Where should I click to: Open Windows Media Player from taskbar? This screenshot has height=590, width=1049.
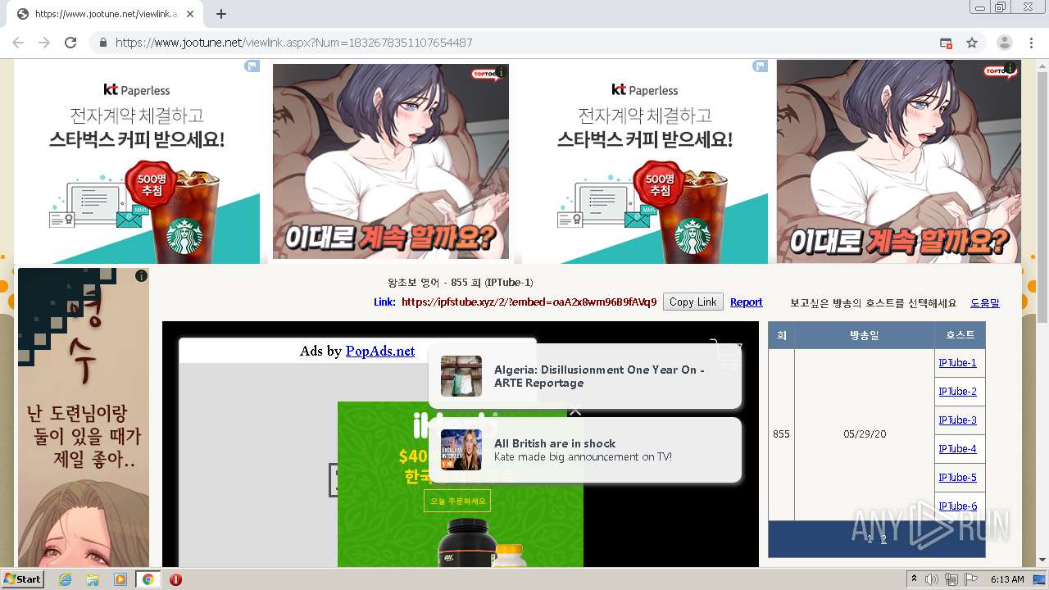pyautogui.click(x=120, y=579)
